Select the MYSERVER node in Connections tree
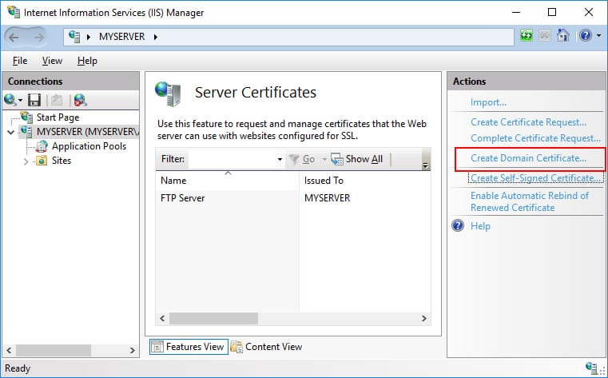The width and height of the screenshot is (608, 378). (87, 131)
